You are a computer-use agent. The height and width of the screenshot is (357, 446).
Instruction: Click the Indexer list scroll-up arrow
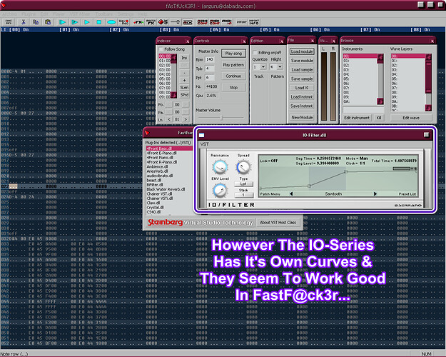point(173,57)
